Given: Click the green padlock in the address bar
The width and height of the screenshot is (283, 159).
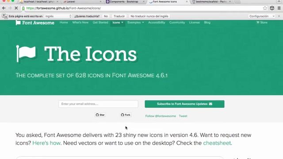Looking at the screenshot, I should click(23, 8).
